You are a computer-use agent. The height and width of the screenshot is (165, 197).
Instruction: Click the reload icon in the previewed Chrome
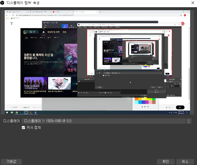point(13,15)
